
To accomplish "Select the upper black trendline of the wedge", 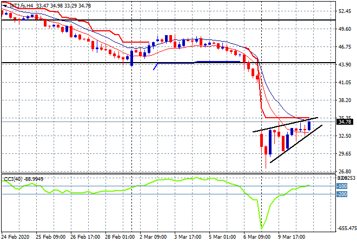I will point(285,125).
